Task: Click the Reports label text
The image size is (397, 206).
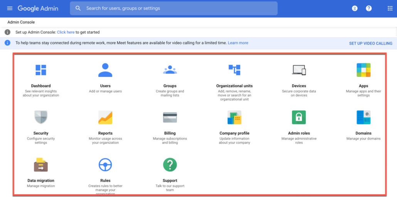Action: (x=105, y=133)
